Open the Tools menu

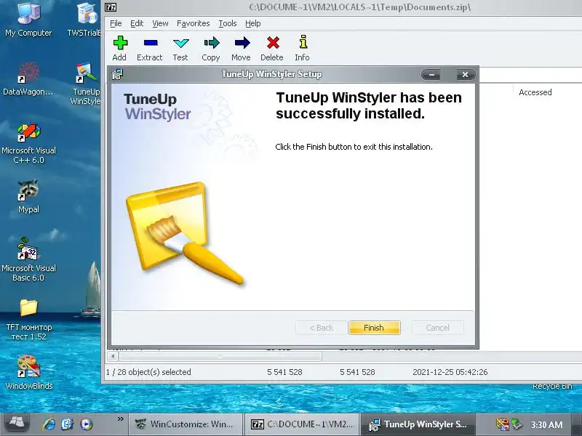tap(228, 23)
